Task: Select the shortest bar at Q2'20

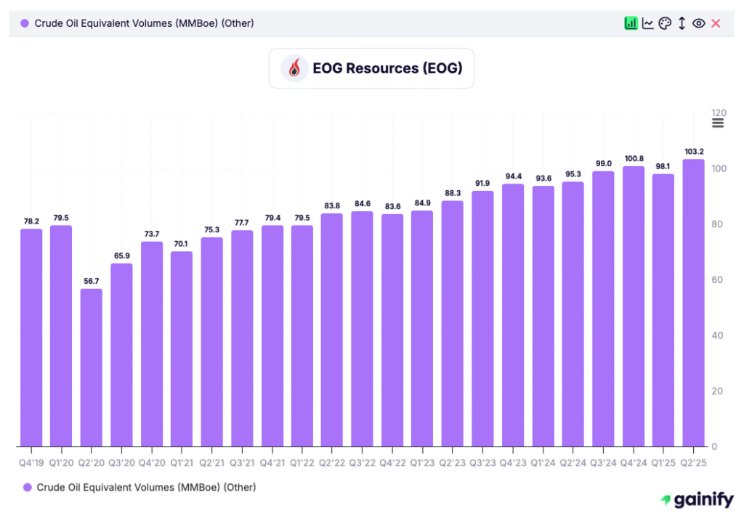Action: coord(92,367)
